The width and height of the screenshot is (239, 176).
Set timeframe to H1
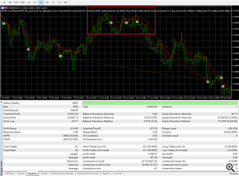29,2
